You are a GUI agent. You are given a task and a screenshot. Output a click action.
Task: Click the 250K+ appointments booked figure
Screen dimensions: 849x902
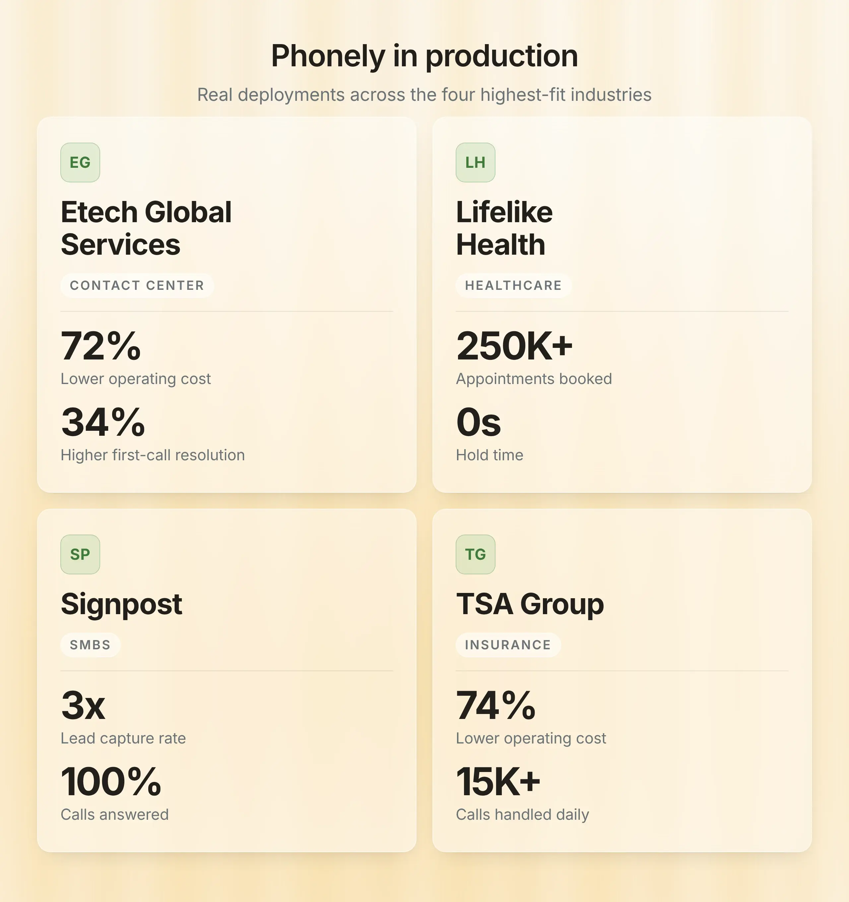515,346
